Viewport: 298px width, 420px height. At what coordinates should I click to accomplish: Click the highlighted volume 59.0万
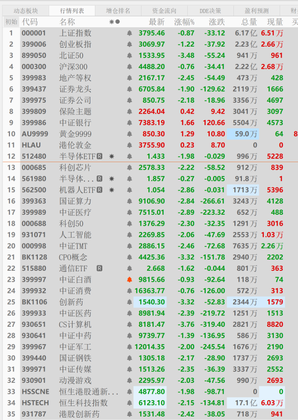243,134
